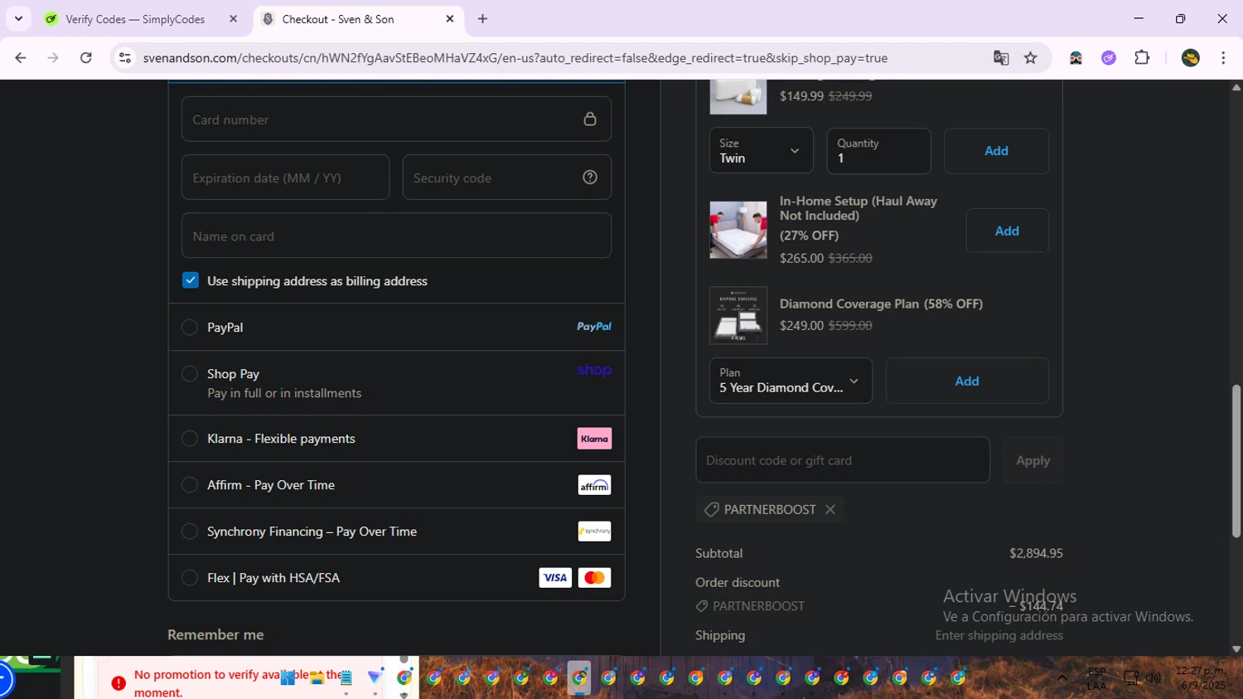Image resolution: width=1243 pixels, height=699 pixels.
Task: Translate this page icon
Action: click(1001, 58)
